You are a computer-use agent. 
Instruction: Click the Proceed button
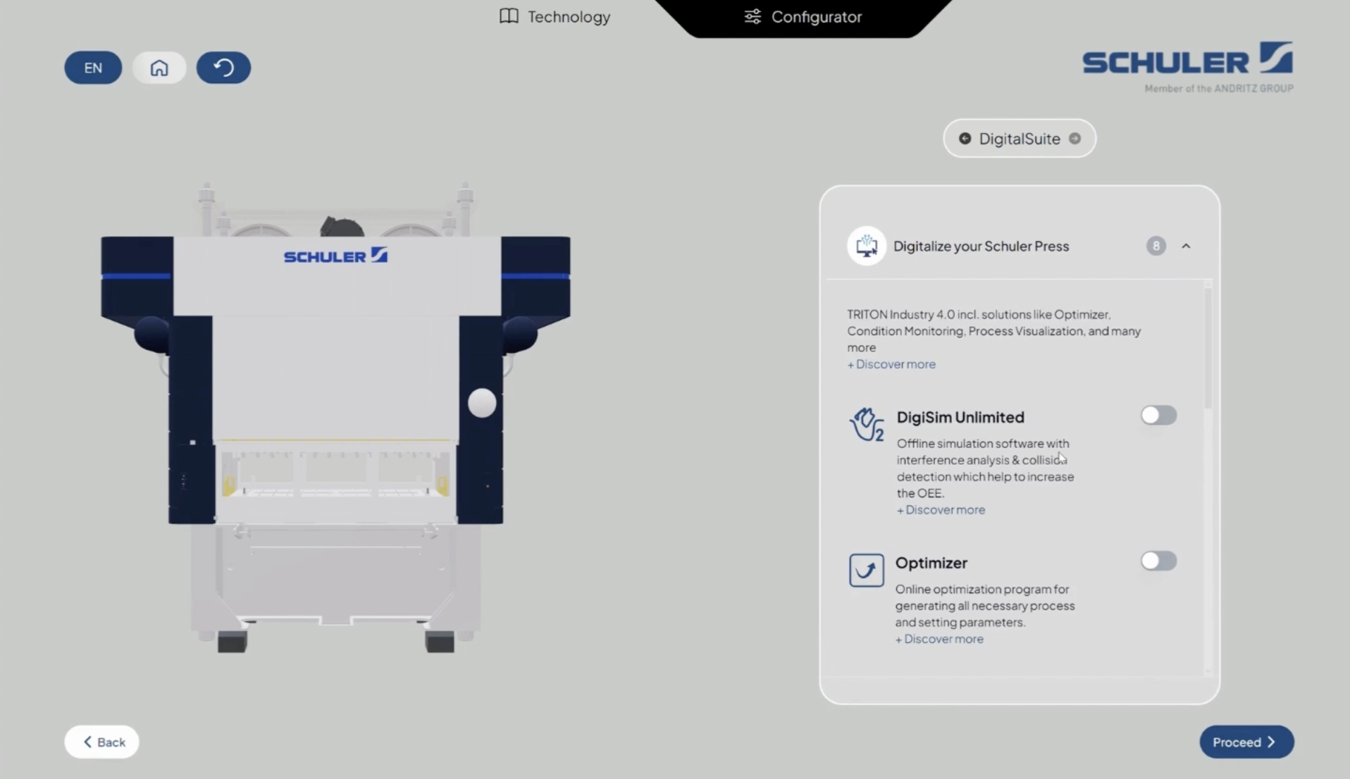pyautogui.click(x=1246, y=742)
